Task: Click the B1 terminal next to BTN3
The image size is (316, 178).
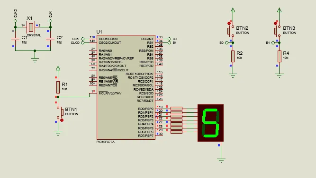Action: coord(273,43)
